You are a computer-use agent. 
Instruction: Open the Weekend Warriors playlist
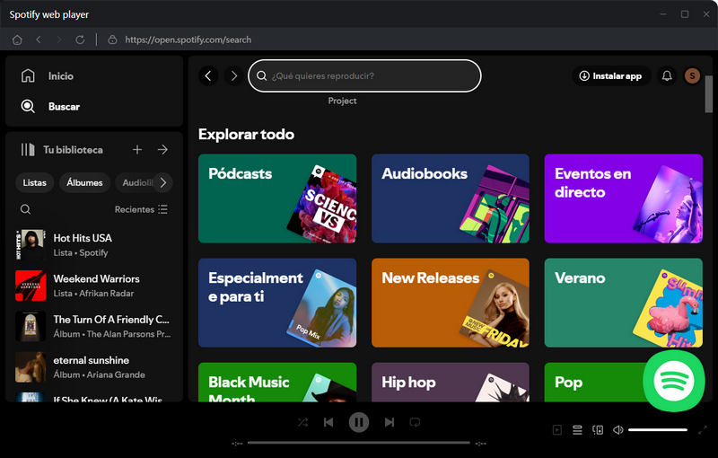[x=95, y=286]
